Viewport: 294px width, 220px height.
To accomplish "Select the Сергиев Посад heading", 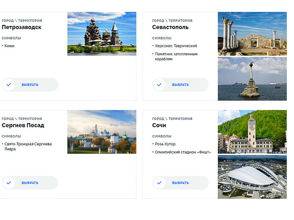I will [x=23, y=125].
